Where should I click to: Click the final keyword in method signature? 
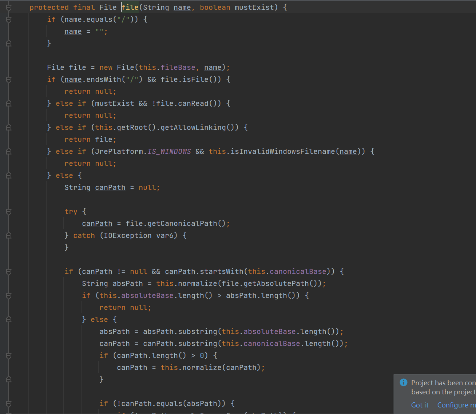click(84, 7)
